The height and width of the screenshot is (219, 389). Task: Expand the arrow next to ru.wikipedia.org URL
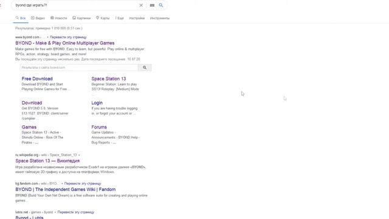(x=79, y=155)
